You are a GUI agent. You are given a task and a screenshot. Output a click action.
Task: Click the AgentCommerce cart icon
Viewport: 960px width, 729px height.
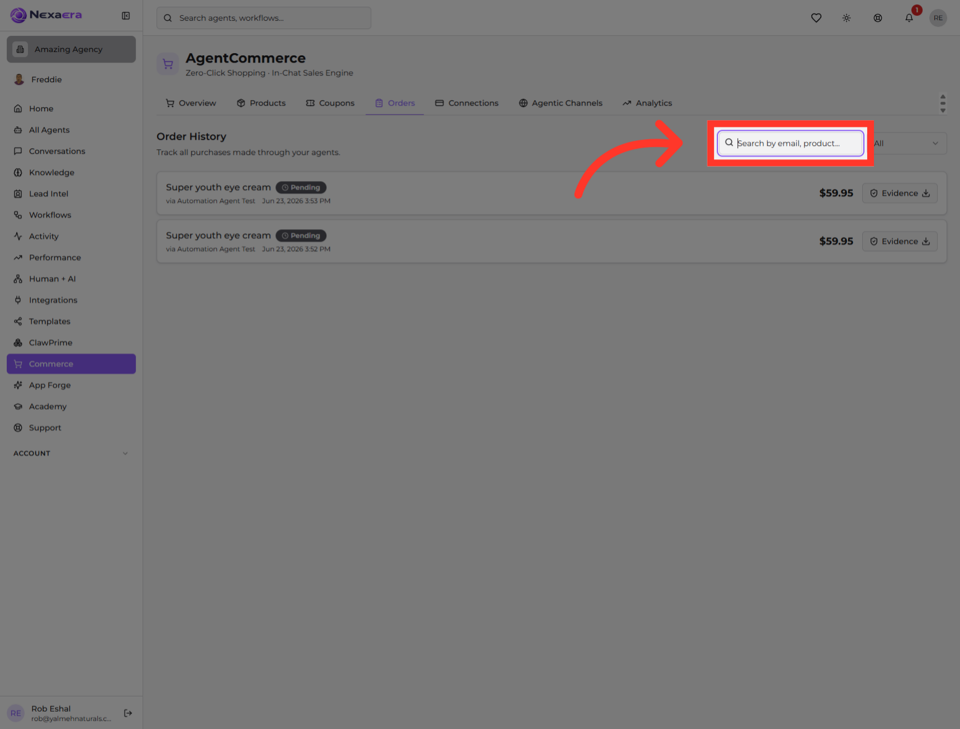pyautogui.click(x=168, y=64)
